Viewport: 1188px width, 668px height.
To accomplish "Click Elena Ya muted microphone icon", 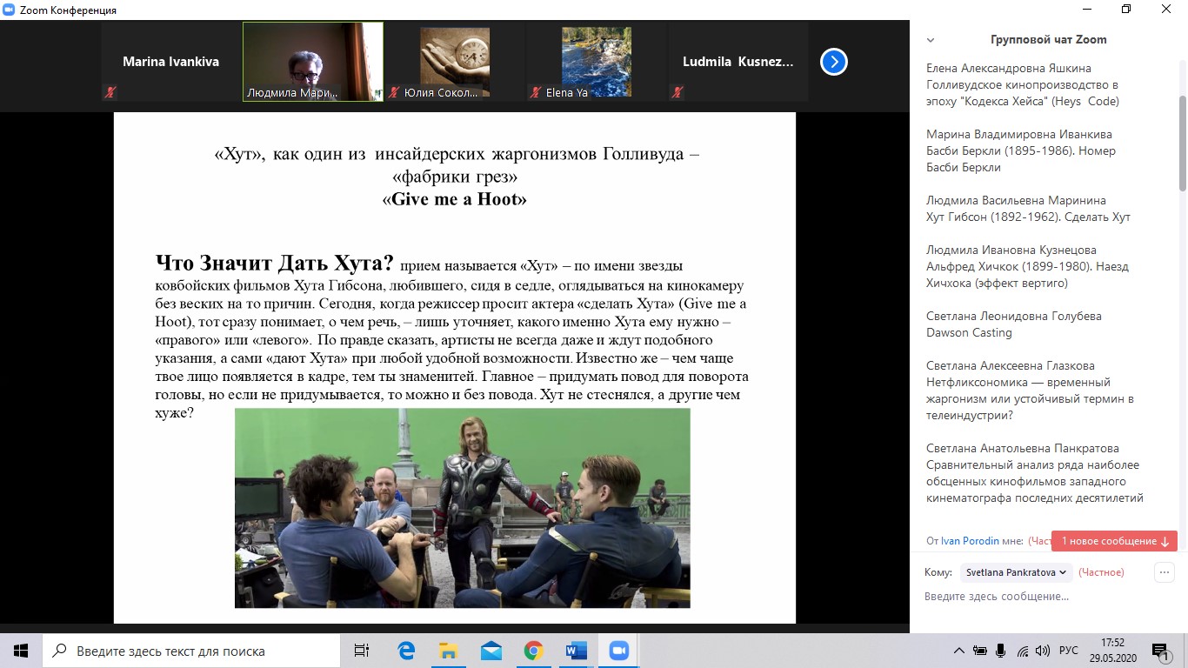I will [x=536, y=91].
